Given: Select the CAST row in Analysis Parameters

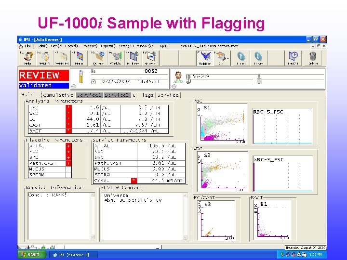Looking at the screenshot, I should tap(98, 125).
